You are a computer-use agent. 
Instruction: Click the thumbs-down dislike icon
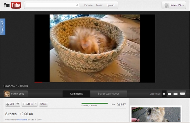click(x=18, y=104)
